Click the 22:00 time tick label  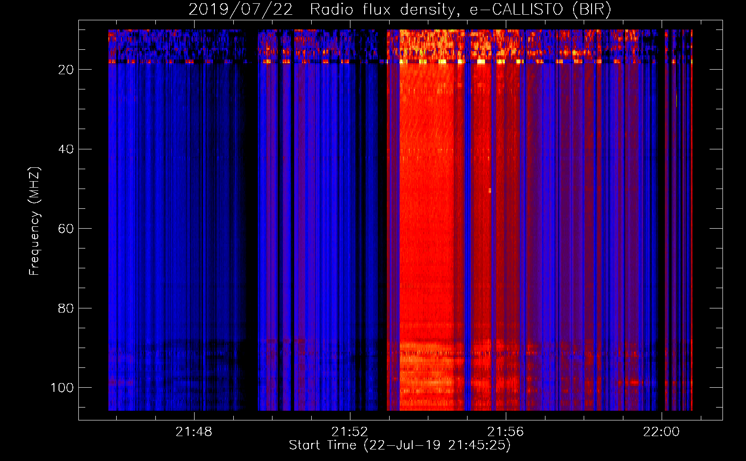point(662,432)
